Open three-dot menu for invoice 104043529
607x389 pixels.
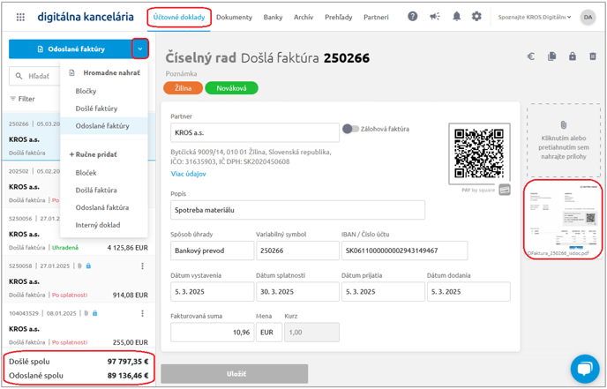point(142,313)
